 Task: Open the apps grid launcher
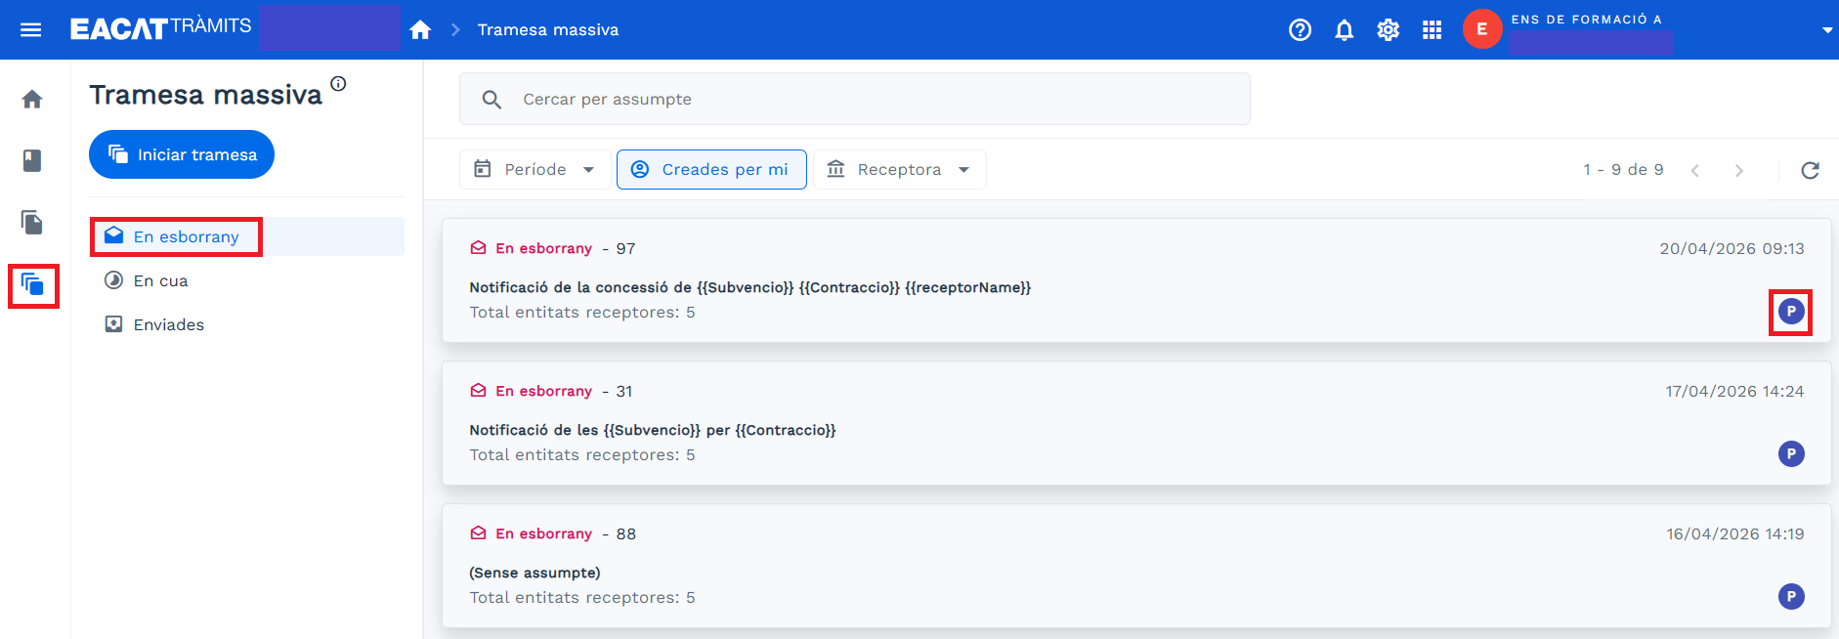click(1432, 30)
